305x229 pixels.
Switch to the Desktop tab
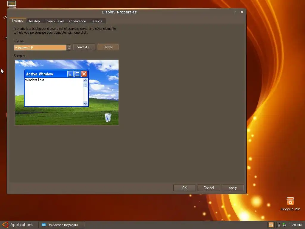pos(34,21)
